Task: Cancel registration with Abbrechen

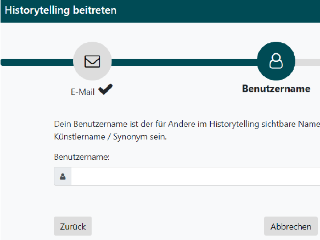Action: pos(290,226)
